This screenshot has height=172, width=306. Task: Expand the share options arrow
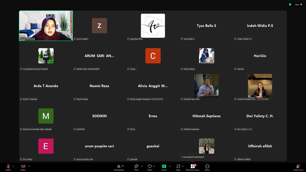tap(170, 166)
